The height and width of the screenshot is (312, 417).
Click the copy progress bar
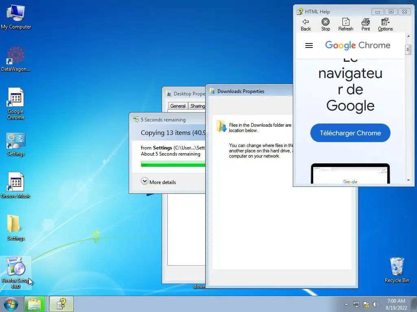(173, 165)
